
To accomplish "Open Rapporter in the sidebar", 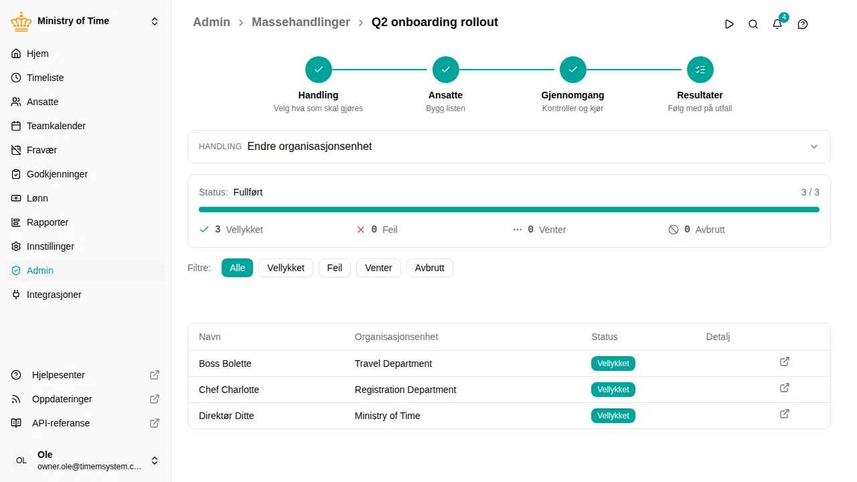I will click(x=85, y=222).
